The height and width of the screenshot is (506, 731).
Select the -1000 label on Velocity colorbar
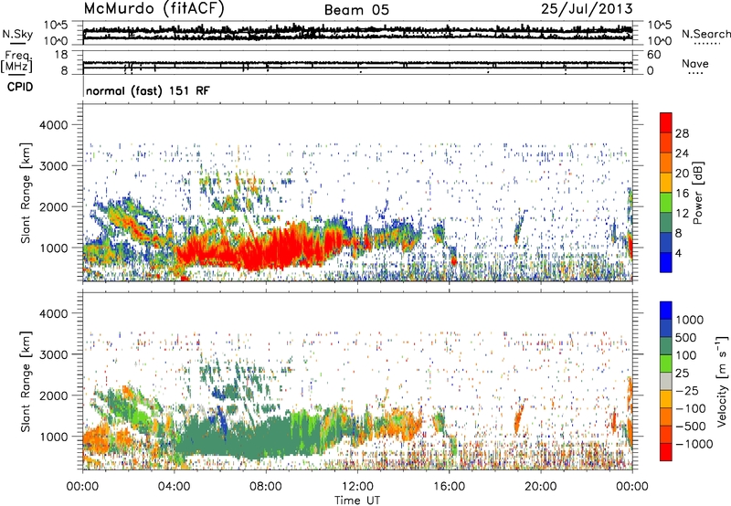pyautogui.click(x=694, y=444)
